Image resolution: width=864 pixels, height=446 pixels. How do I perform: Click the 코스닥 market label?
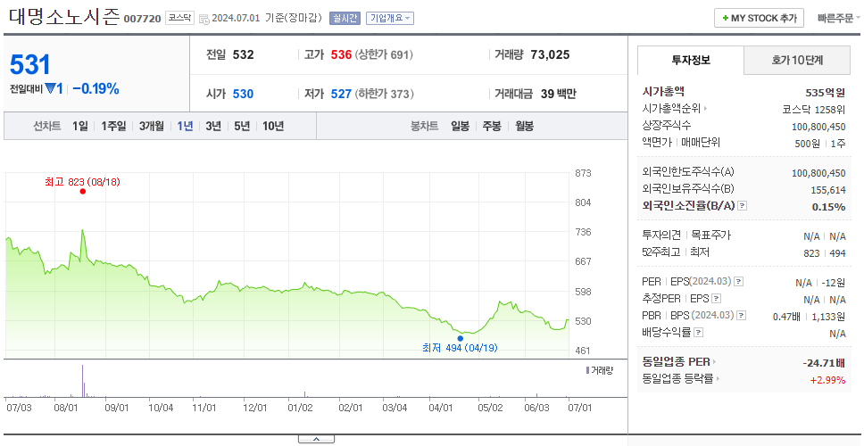(179, 18)
